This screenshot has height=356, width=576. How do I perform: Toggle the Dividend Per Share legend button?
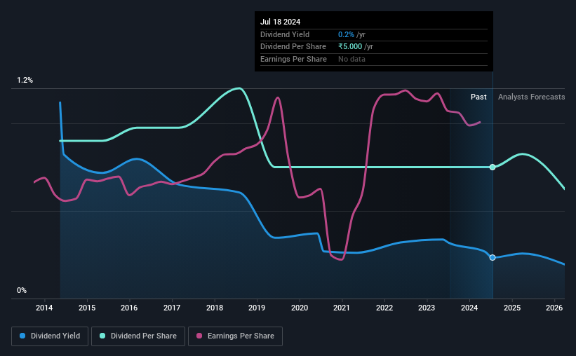[138, 336]
